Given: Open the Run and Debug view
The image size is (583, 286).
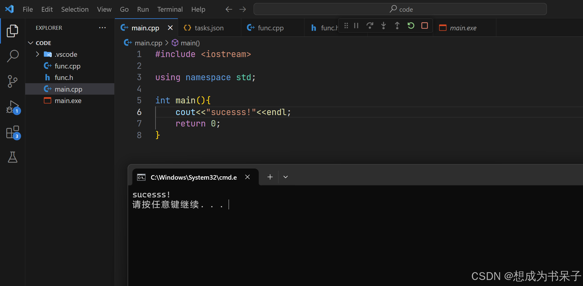Looking at the screenshot, I should [12, 107].
